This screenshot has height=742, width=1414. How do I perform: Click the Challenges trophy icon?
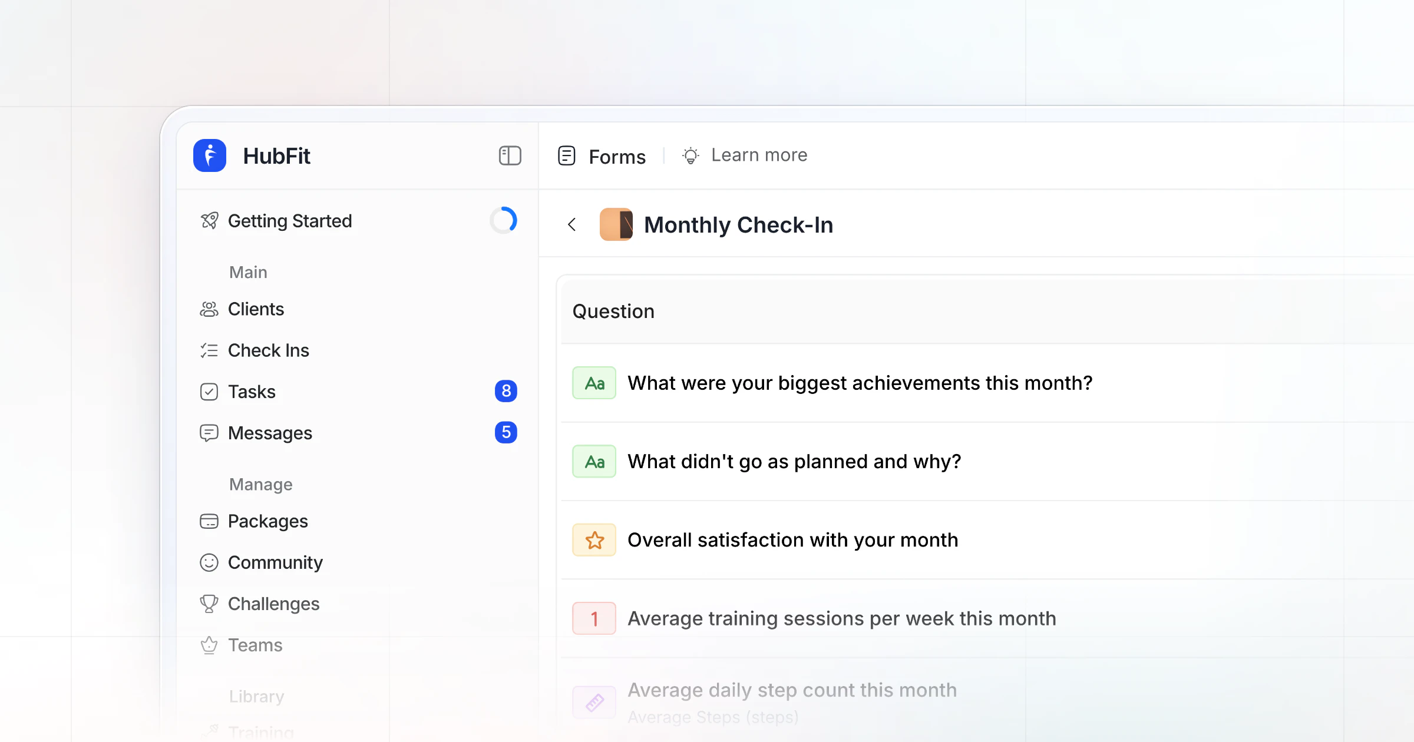[x=209, y=604]
